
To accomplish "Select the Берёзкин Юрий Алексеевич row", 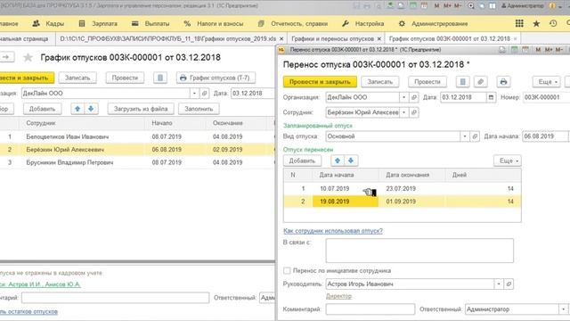I will point(137,150).
